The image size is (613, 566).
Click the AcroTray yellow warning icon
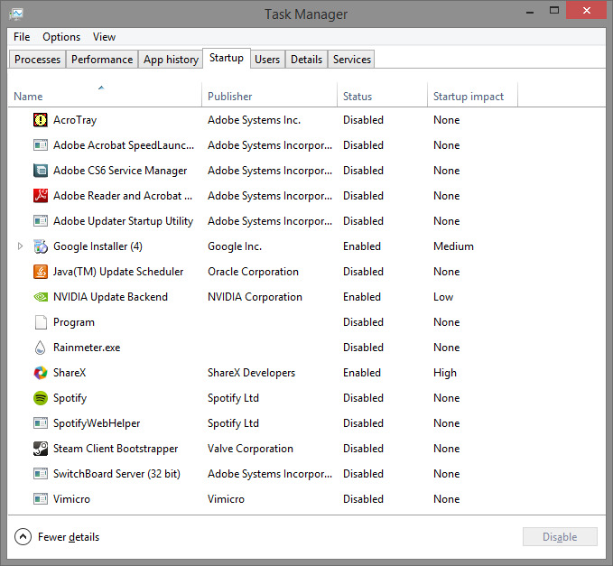pyautogui.click(x=41, y=120)
